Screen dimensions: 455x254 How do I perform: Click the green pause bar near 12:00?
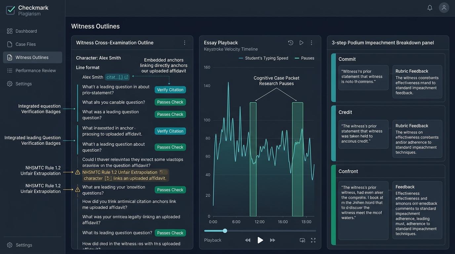tap(253, 159)
